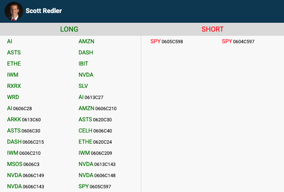Select the CELH 0606C40 option
The image size is (284, 192).
pyautogui.click(x=95, y=131)
